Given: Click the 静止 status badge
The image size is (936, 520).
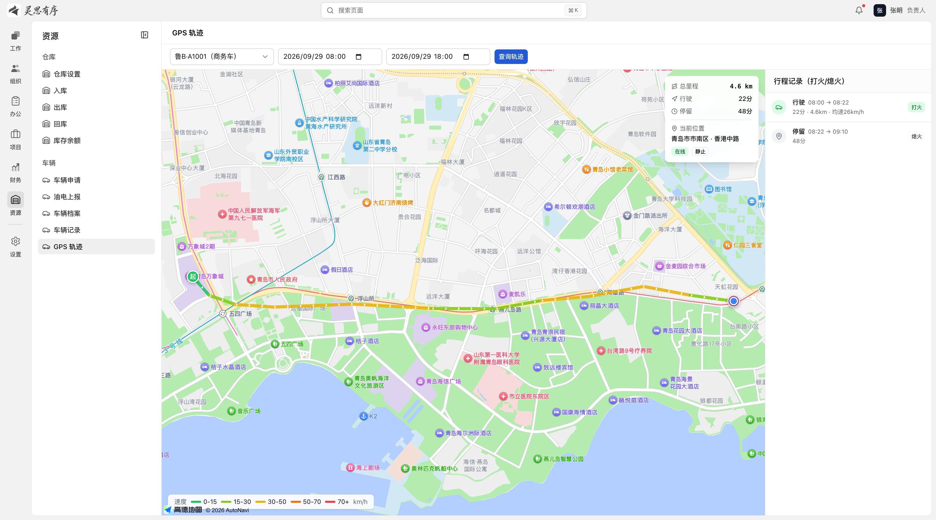Looking at the screenshot, I should click(x=700, y=152).
